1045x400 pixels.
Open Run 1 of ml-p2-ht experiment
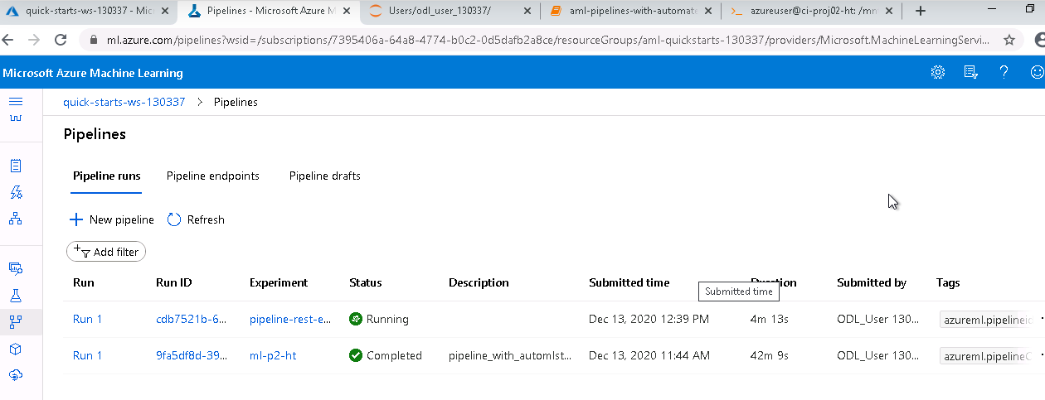[88, 355]
